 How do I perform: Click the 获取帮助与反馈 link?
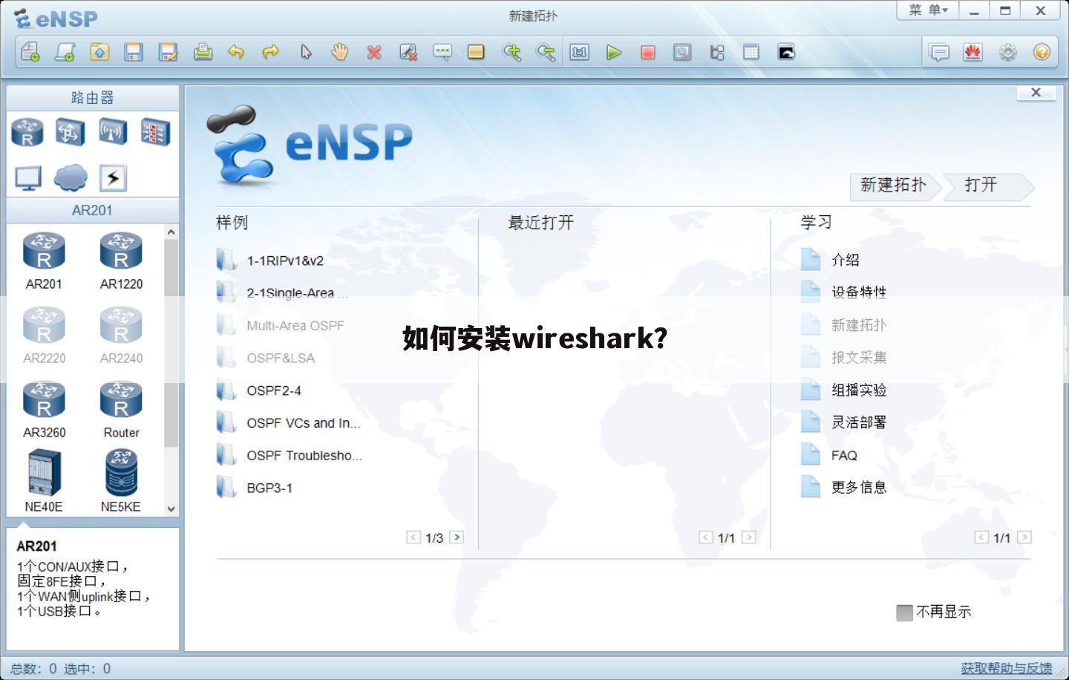(x=1007, y=668)
